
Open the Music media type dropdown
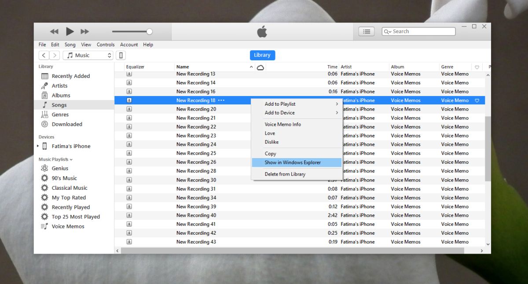(88, 55)
